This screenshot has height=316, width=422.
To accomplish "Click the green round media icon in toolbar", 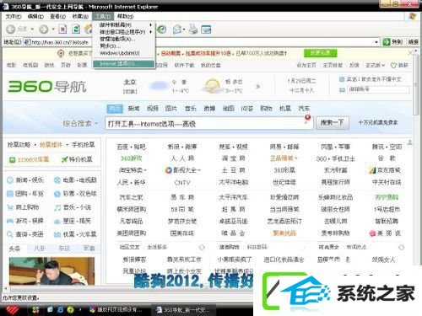I will [x=162, y=29].
